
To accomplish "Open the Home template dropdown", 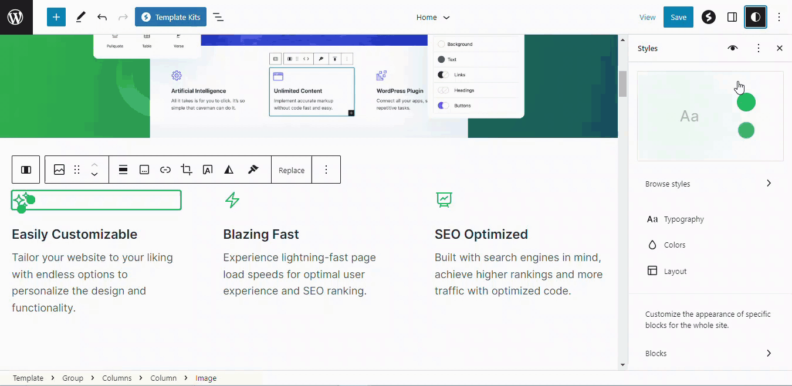I will [433, 17].
